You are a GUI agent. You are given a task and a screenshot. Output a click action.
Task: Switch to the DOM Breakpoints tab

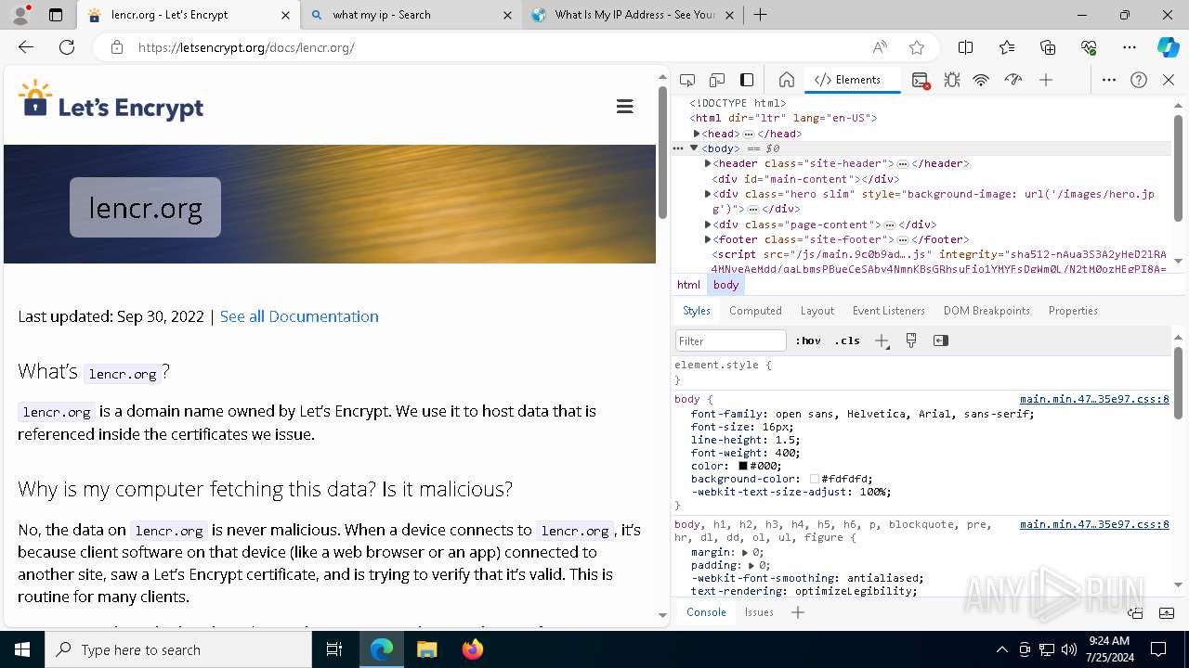click(x=986, y=311)
